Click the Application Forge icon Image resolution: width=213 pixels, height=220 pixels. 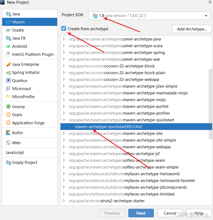coord(8,123)
